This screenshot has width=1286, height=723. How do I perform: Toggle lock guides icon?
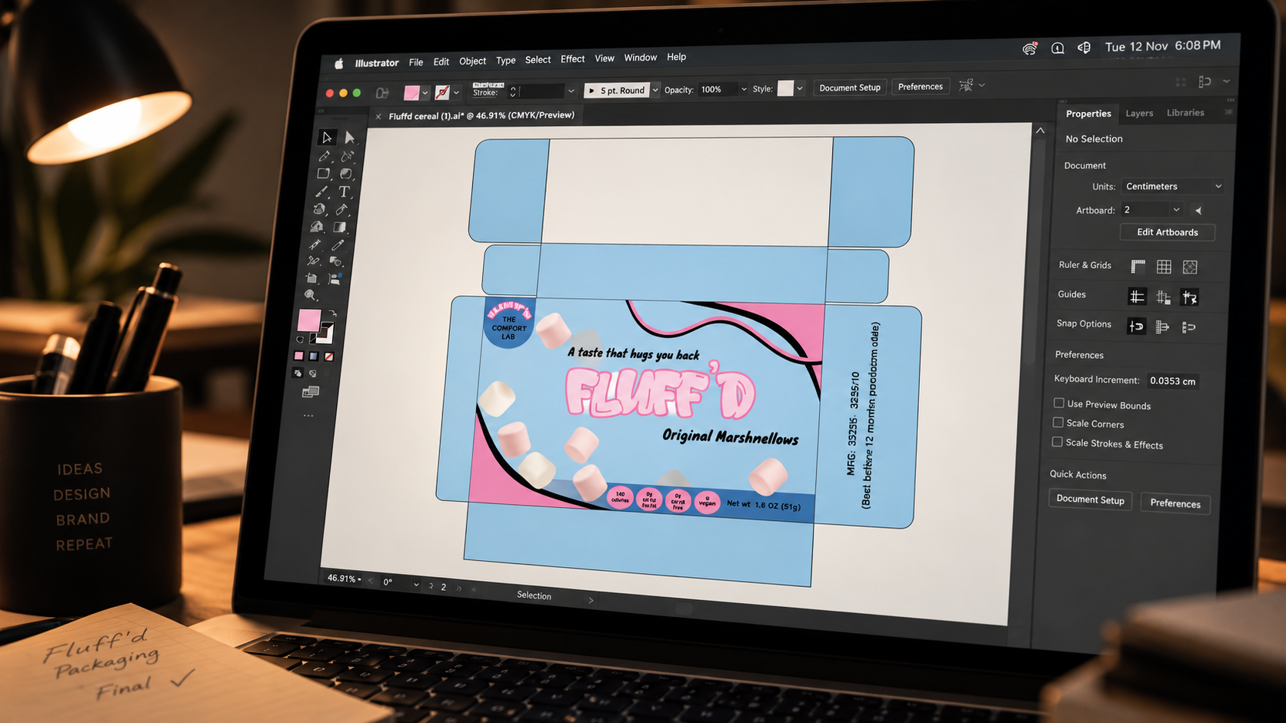[x=1163, y=297]
